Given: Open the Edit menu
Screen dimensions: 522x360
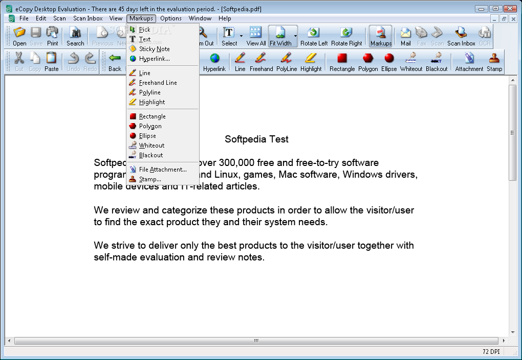Looking at the screenshot, I should pos(41,18).
